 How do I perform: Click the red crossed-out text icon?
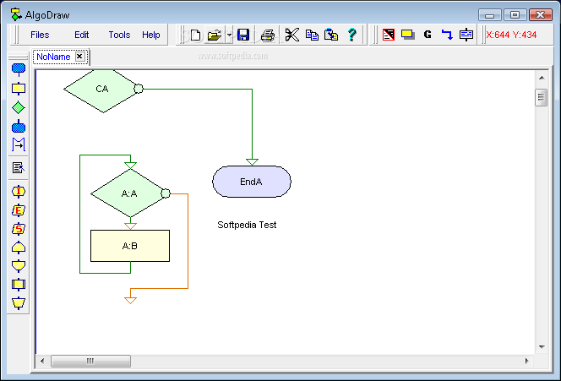coord(389,35)
